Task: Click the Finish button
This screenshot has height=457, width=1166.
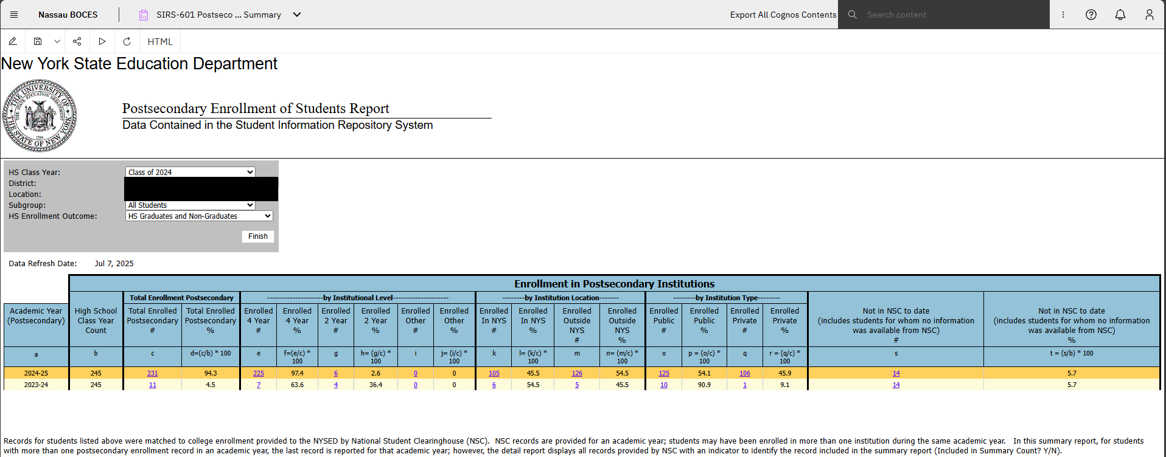Action: click(258, 236)
